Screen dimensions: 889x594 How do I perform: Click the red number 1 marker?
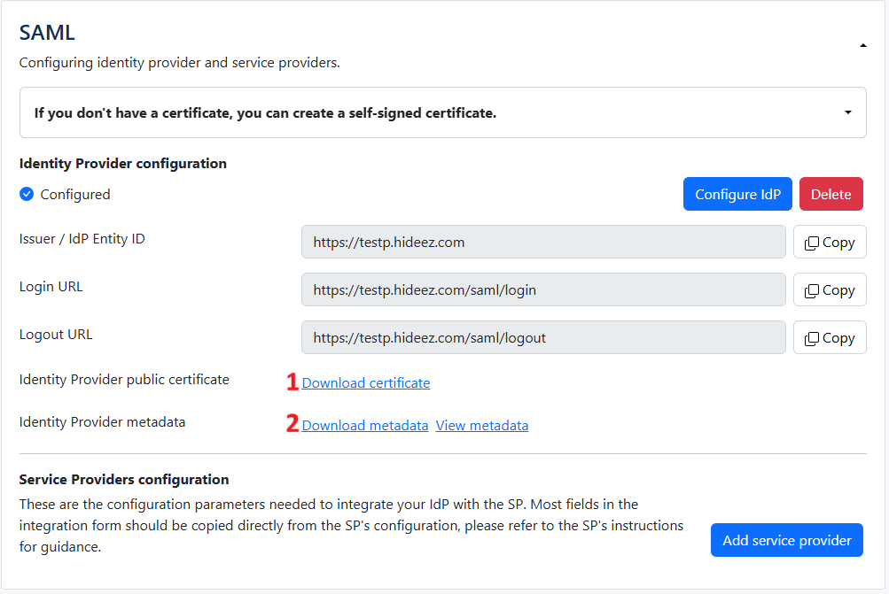[x=292, y=382]
